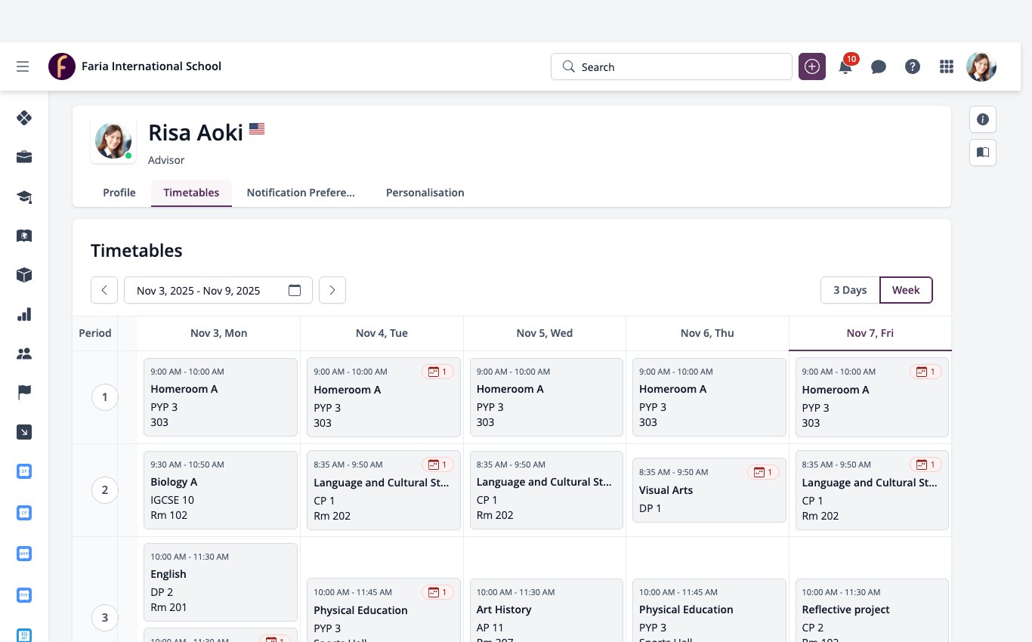Image resolution: width=1032 pixels, height=642 pixels.
Task: Open Thursday's Visual Arts class card
Action: (709, 490)
